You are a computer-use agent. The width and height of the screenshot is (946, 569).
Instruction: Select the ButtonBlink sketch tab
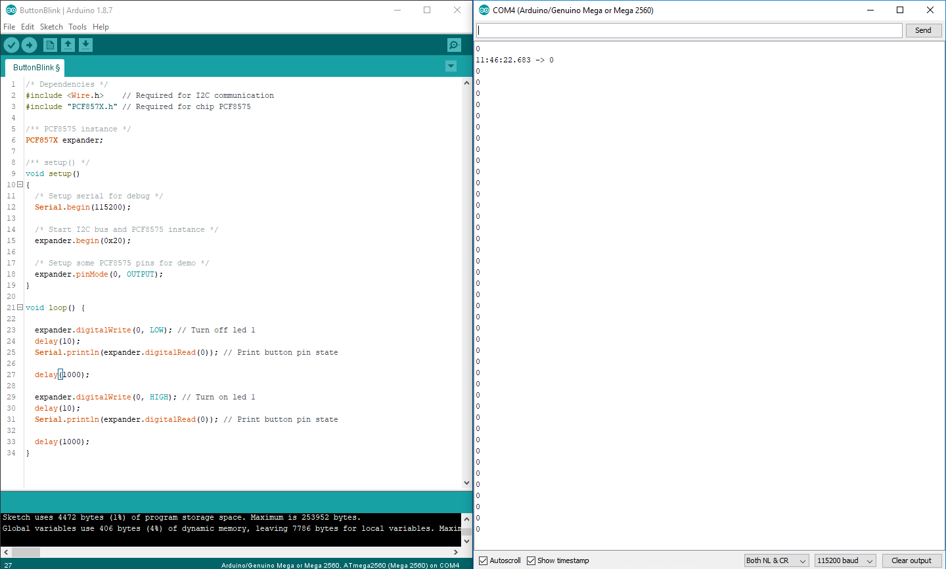point(35,68)
